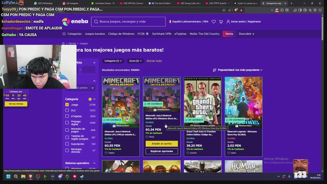Click the home icon in breadcrumb
Image resolution: width=327 pixels, height=184 pixels.
point(63,43)
